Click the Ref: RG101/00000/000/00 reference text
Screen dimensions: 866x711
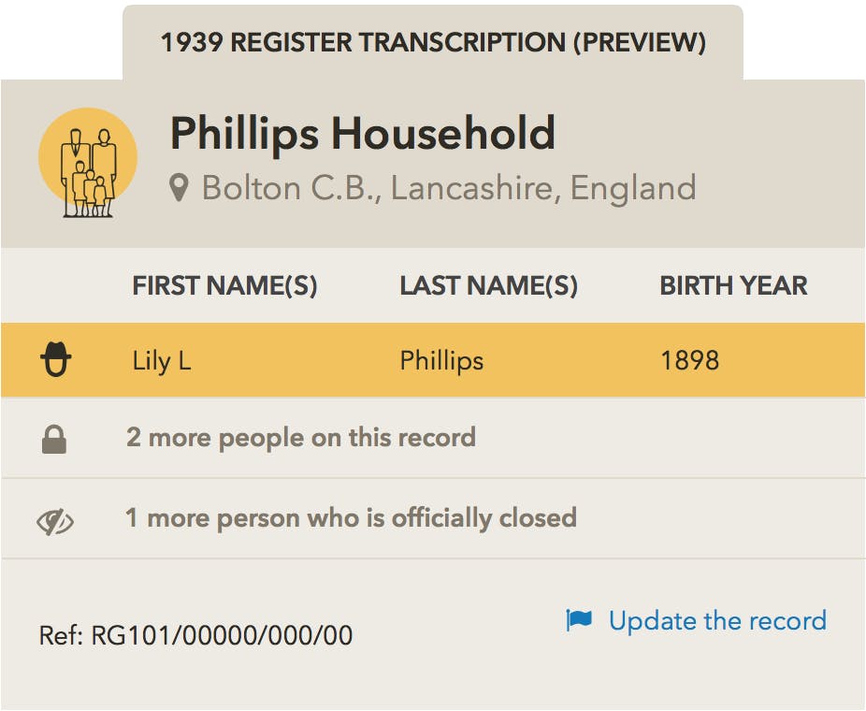coord(196,635)
